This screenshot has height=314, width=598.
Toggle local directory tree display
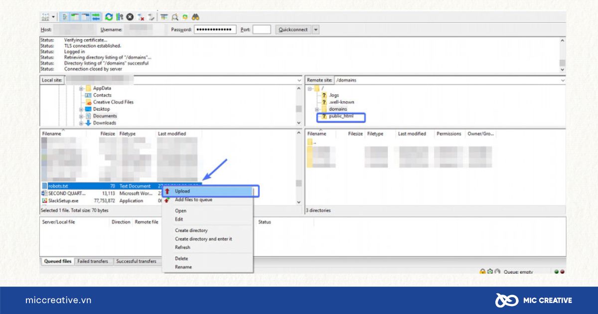(74, 17)
